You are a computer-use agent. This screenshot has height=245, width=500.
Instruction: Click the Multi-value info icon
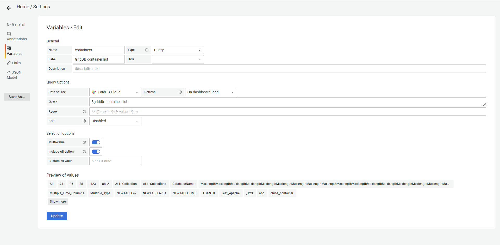84,142
